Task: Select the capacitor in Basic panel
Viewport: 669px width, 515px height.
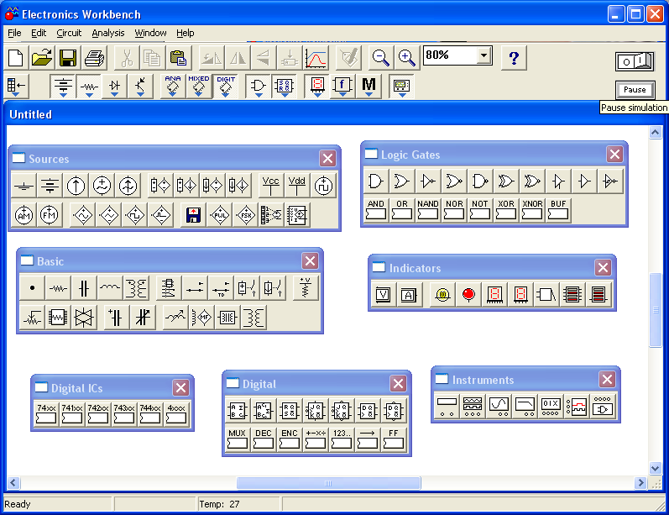Action: [84, 288]
